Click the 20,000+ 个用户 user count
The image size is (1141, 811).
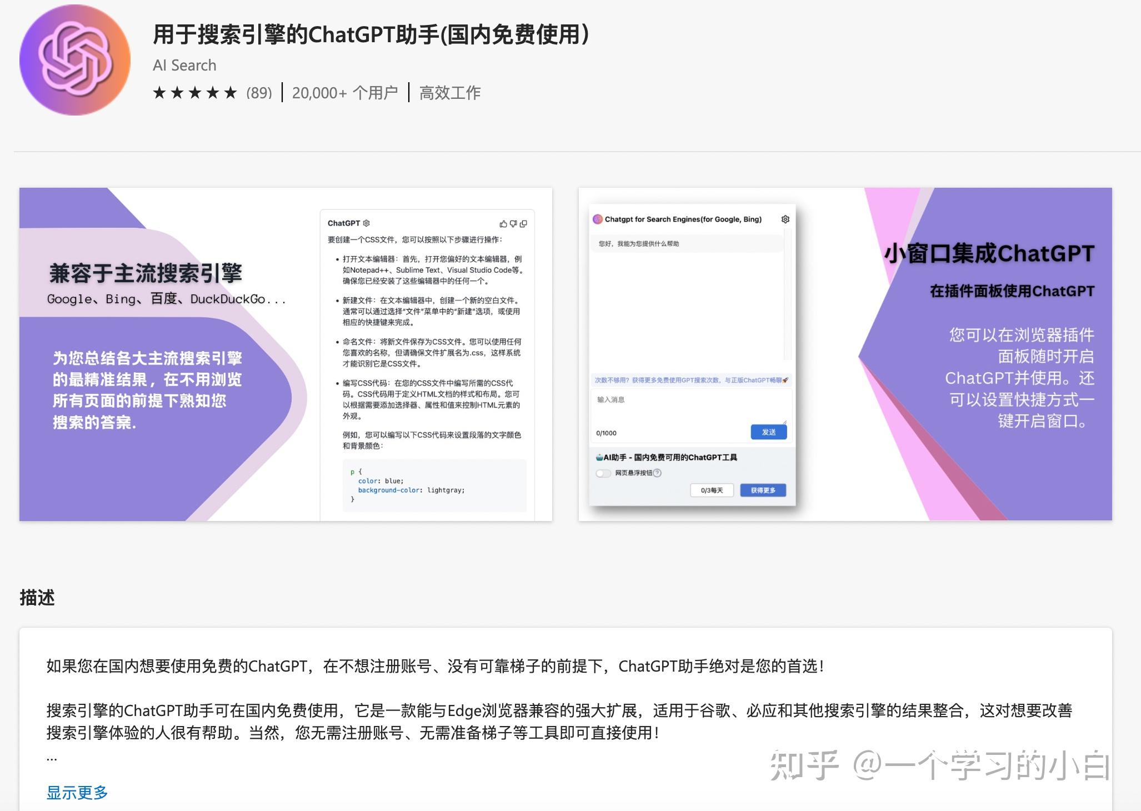click(345, 93)
